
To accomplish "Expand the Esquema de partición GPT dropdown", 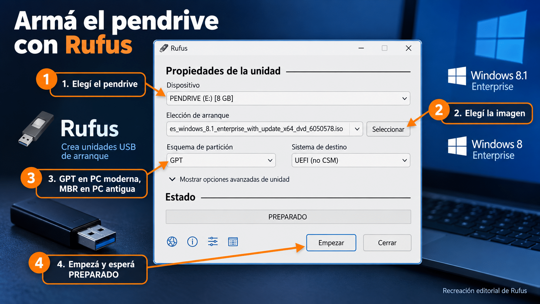I will 221,160.
